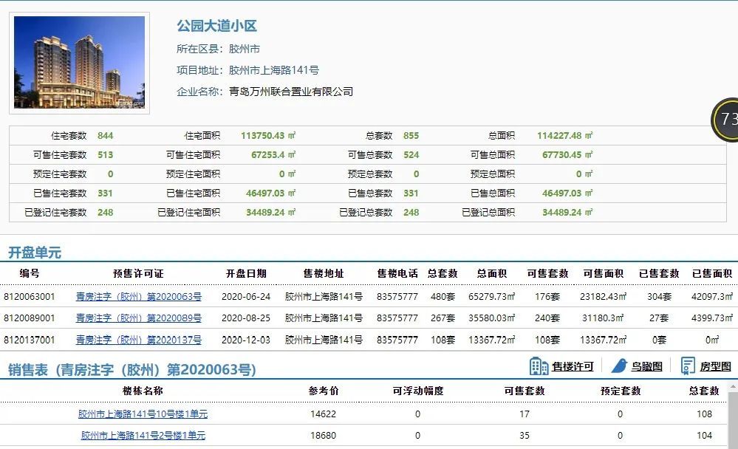Click the 售楼地址 column header
This screenshot has width=738, height=449.
pyautogui.click(x=324, y=273)
